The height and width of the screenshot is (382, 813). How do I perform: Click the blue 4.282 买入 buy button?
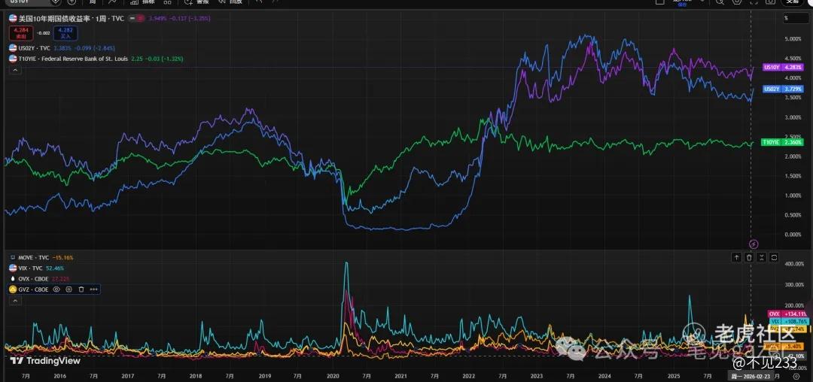tap(65, 33)
